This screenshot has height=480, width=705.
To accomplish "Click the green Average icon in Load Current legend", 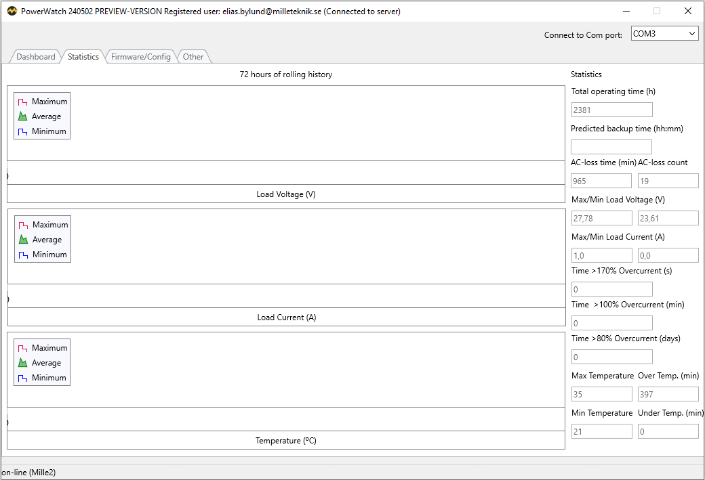I will pos(22,239).
